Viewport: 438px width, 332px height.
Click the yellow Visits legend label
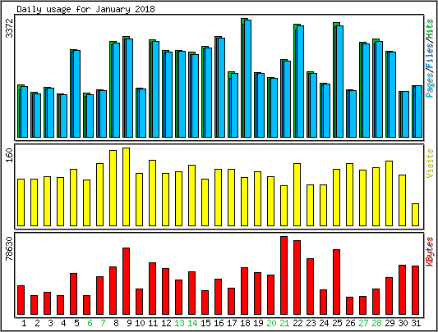pyautogui.click(x=430, y=163)
